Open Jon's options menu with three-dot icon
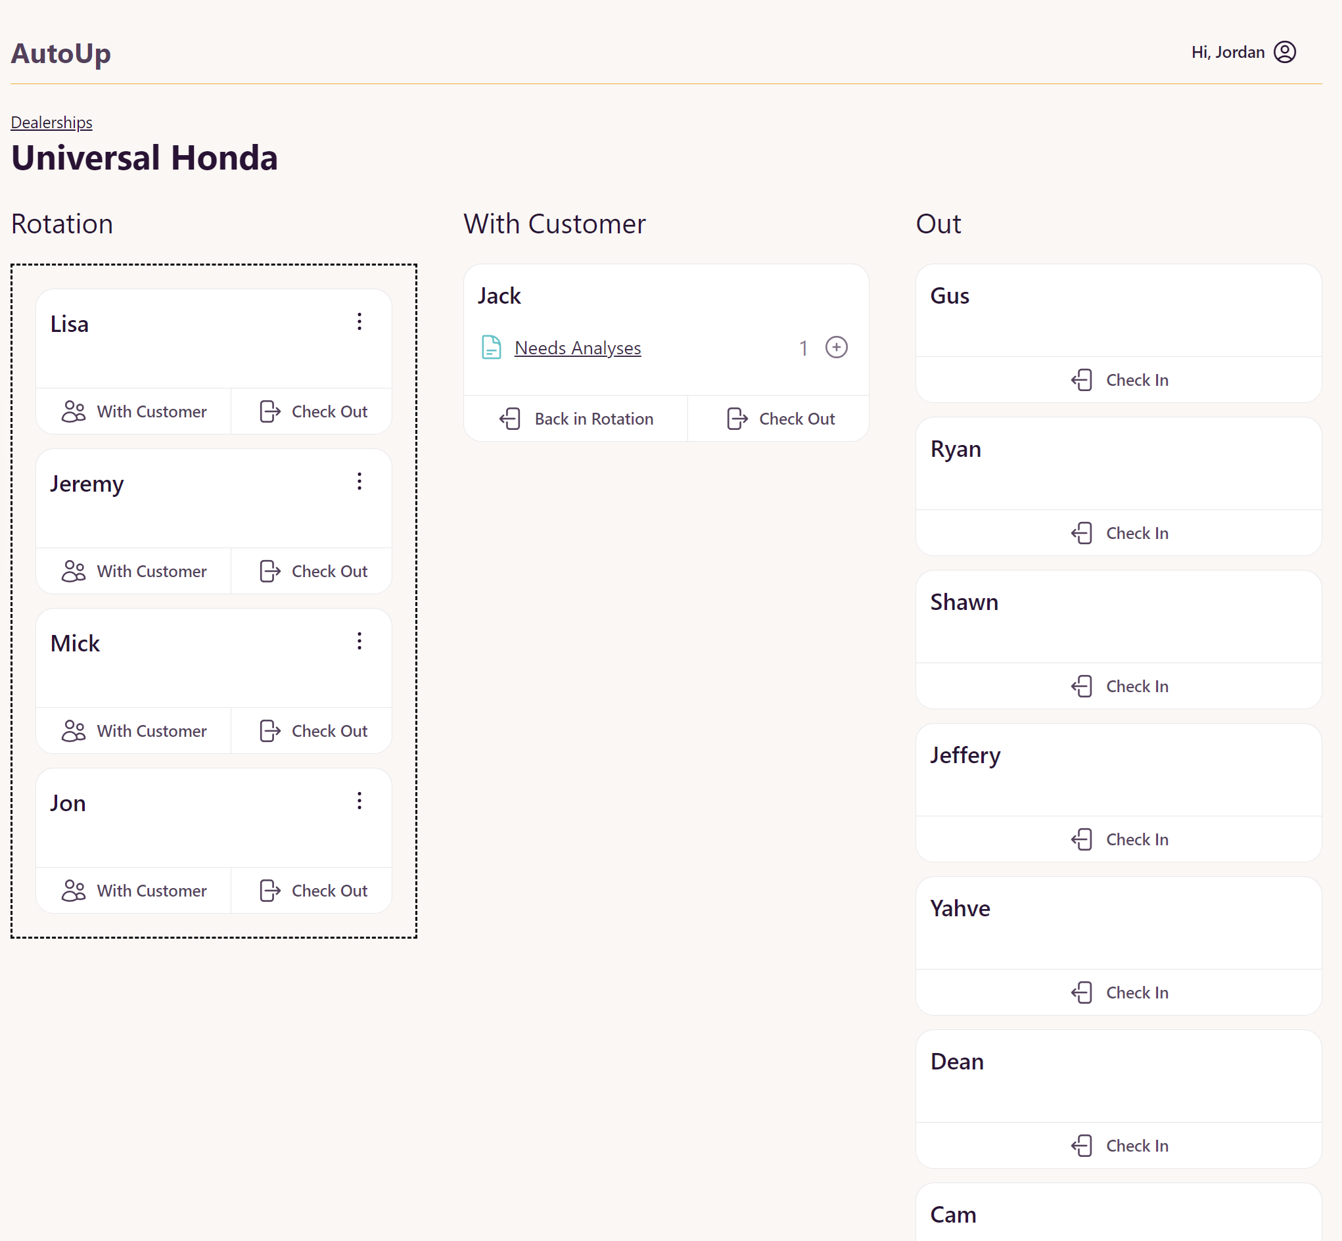The height and width of the screenshot is (1241, 1342). 360,801
